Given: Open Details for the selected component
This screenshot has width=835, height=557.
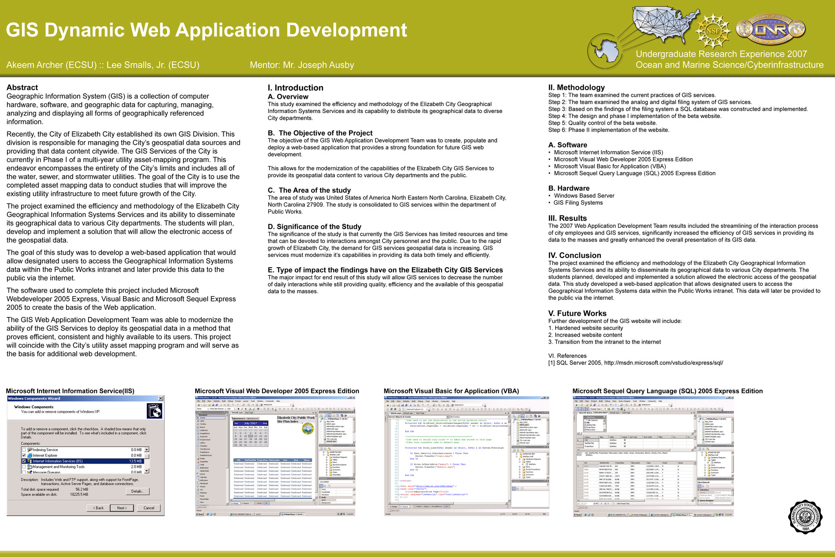Looking at the screenshot, I should coord(138,491).
